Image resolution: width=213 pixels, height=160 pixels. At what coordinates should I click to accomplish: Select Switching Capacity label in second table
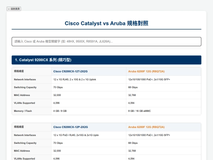coord(25,143)
